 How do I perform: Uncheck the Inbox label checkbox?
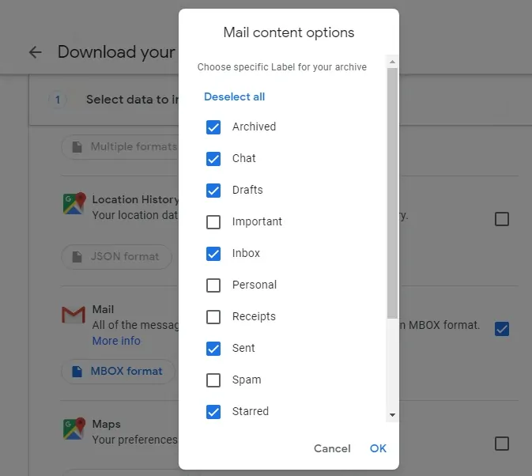point(213,254)
